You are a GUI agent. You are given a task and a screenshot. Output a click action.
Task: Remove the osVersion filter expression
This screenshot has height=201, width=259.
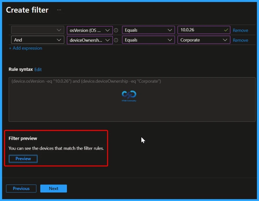coord(240,30)
